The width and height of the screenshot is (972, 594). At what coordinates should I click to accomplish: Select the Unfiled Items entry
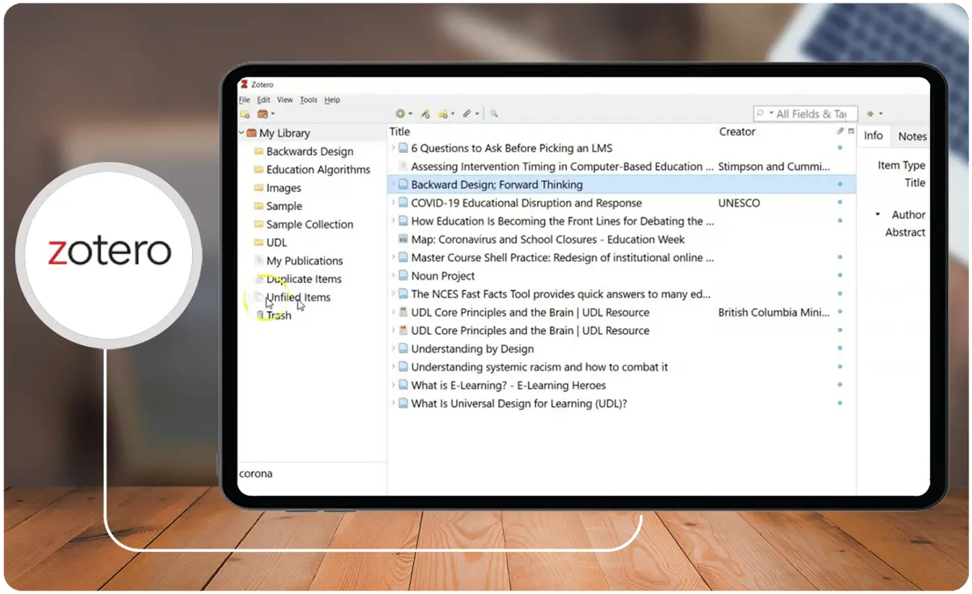298,297
